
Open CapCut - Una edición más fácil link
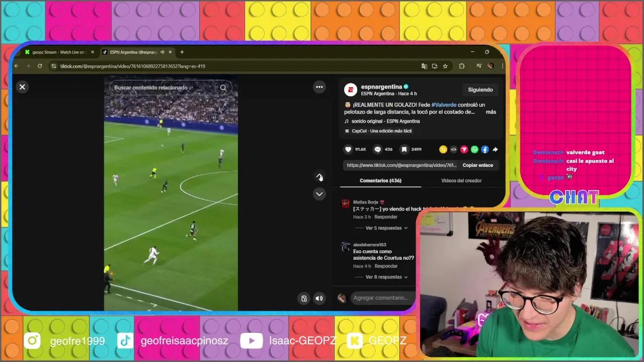[381, 131]
